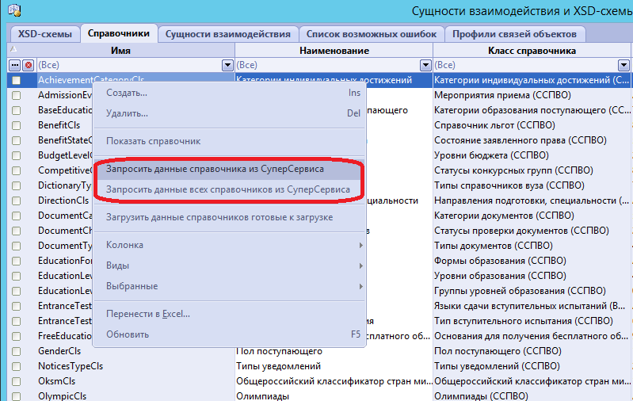Select Запросить данные всех справочников из СуперСервиса
This screenshot has width=633, height=401.
(x=229, y=189)
